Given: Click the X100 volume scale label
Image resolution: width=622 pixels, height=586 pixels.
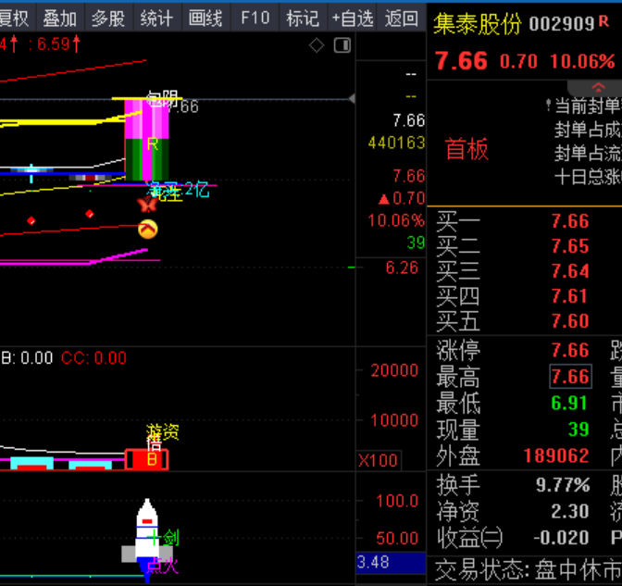Looking at the screenshot, I should point(378,461).
